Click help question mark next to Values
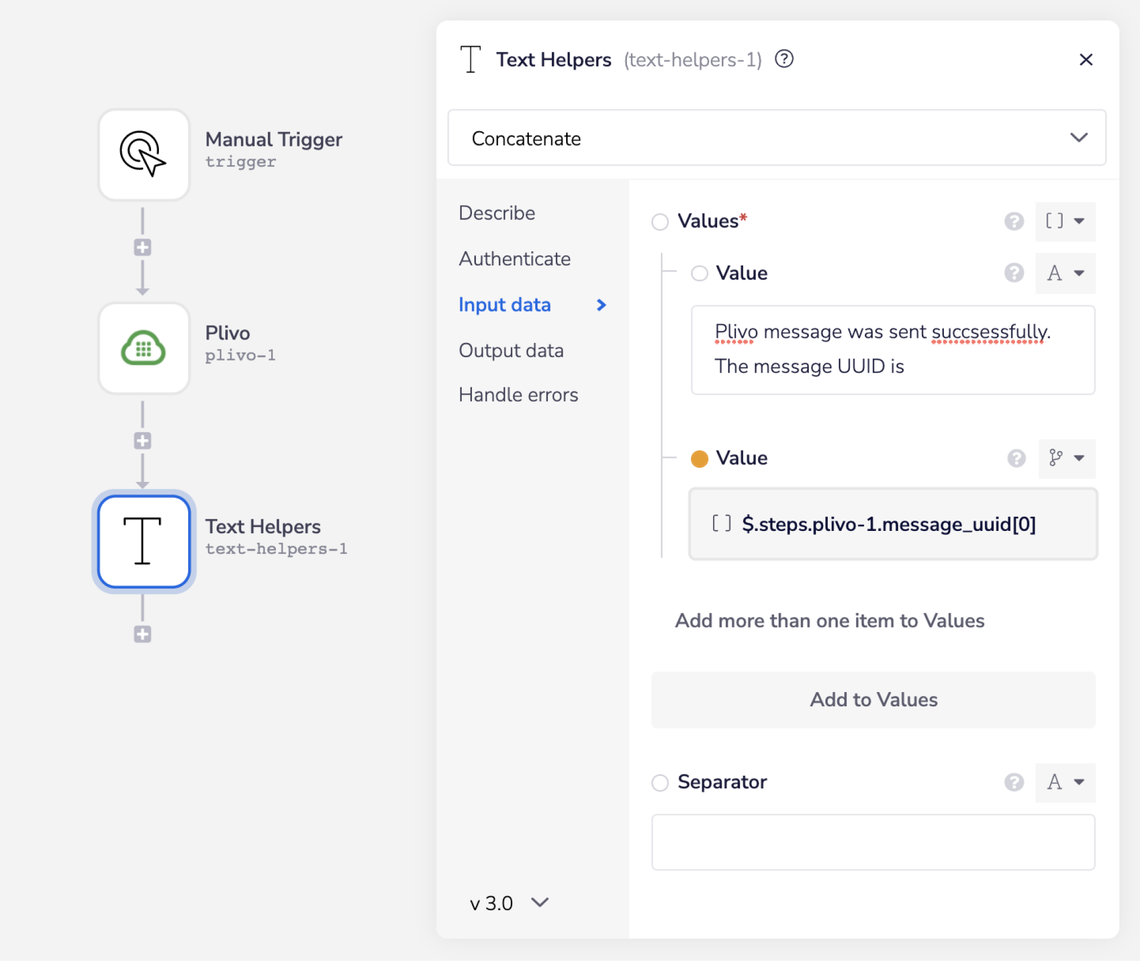Viewport: 1140px width, 961px height. [1013, 221]
